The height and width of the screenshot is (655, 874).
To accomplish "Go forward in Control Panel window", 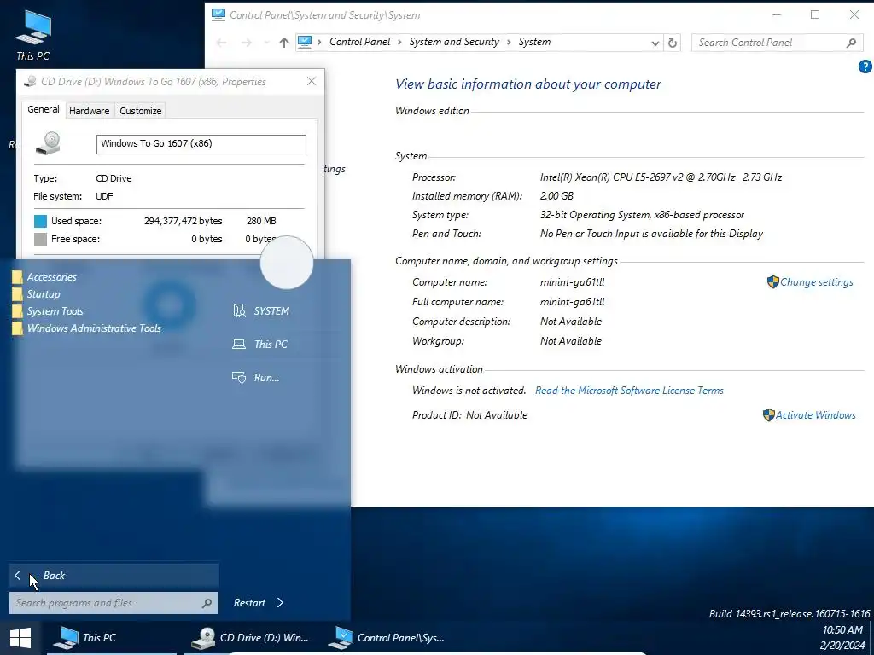I will tap(247, 43).
